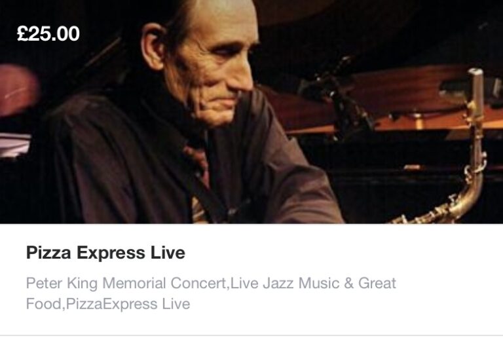Viewport: 503px width, 338px height.
Task: Tap the divider line below the card
Action: 251,336
